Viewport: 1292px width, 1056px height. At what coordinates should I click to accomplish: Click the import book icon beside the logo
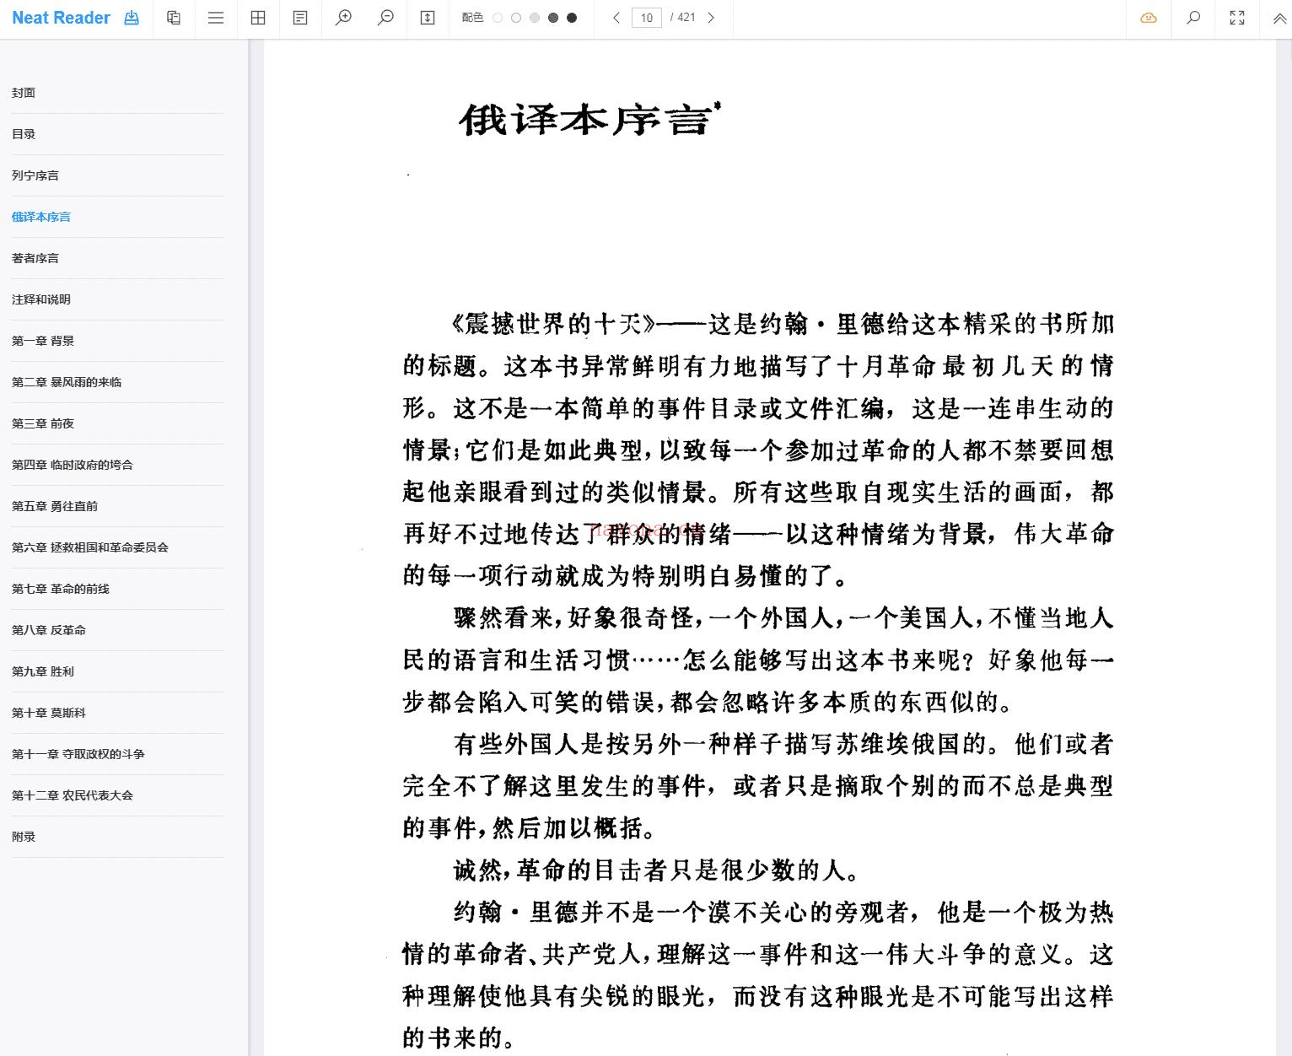point(132,18)
